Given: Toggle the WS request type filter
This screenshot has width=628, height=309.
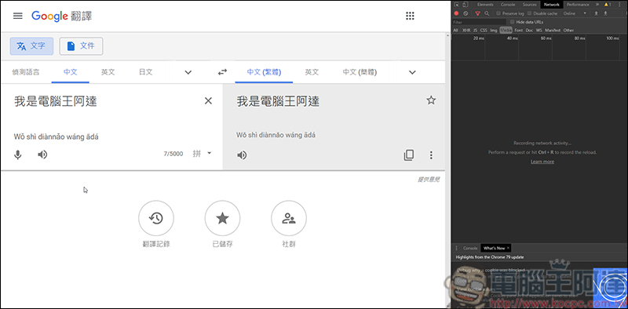Looking at the screenshot, I should coord(539,30).
